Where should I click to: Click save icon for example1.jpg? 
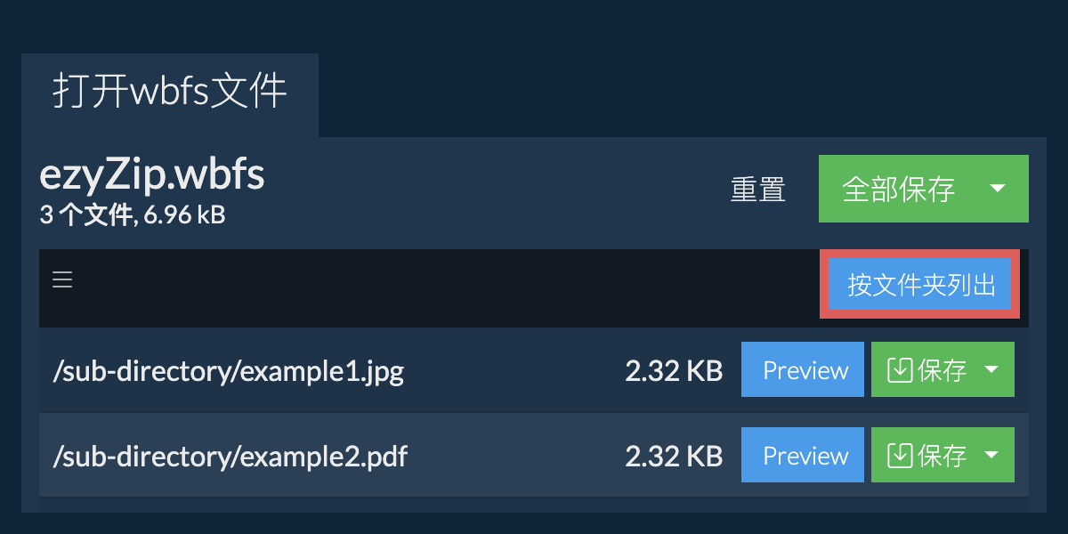(x=901, y=370)
